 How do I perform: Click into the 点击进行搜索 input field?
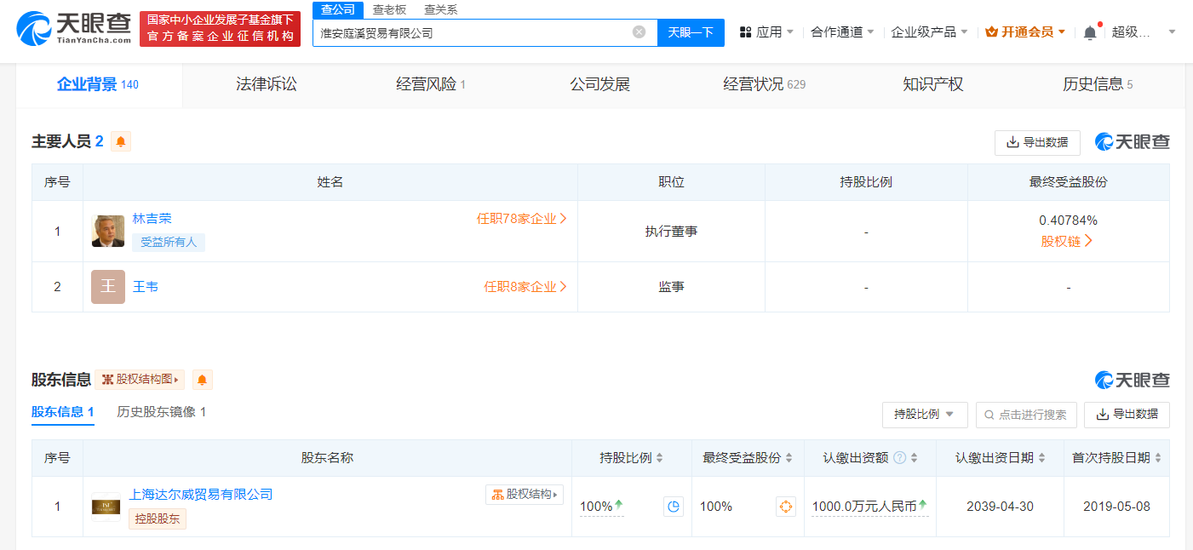1026,415
